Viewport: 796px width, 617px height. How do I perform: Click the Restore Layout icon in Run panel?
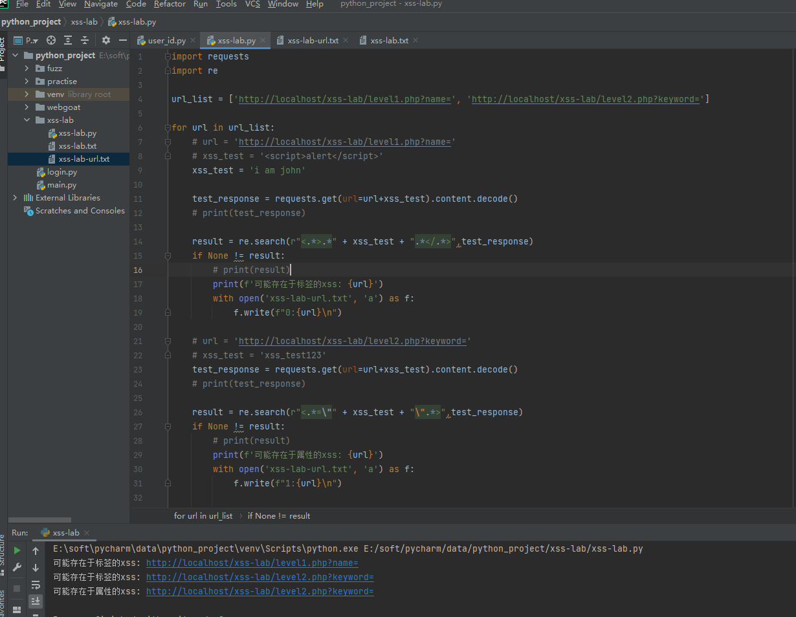coord(17,609)
